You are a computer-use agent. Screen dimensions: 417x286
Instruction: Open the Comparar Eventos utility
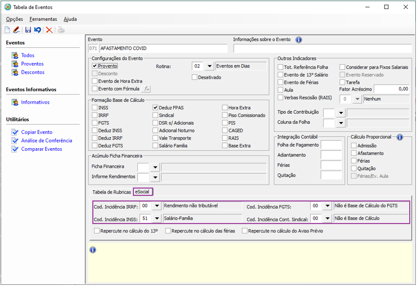(42, 149)
